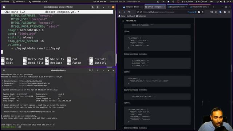Open search in lower terminal window header

[92, 70]
